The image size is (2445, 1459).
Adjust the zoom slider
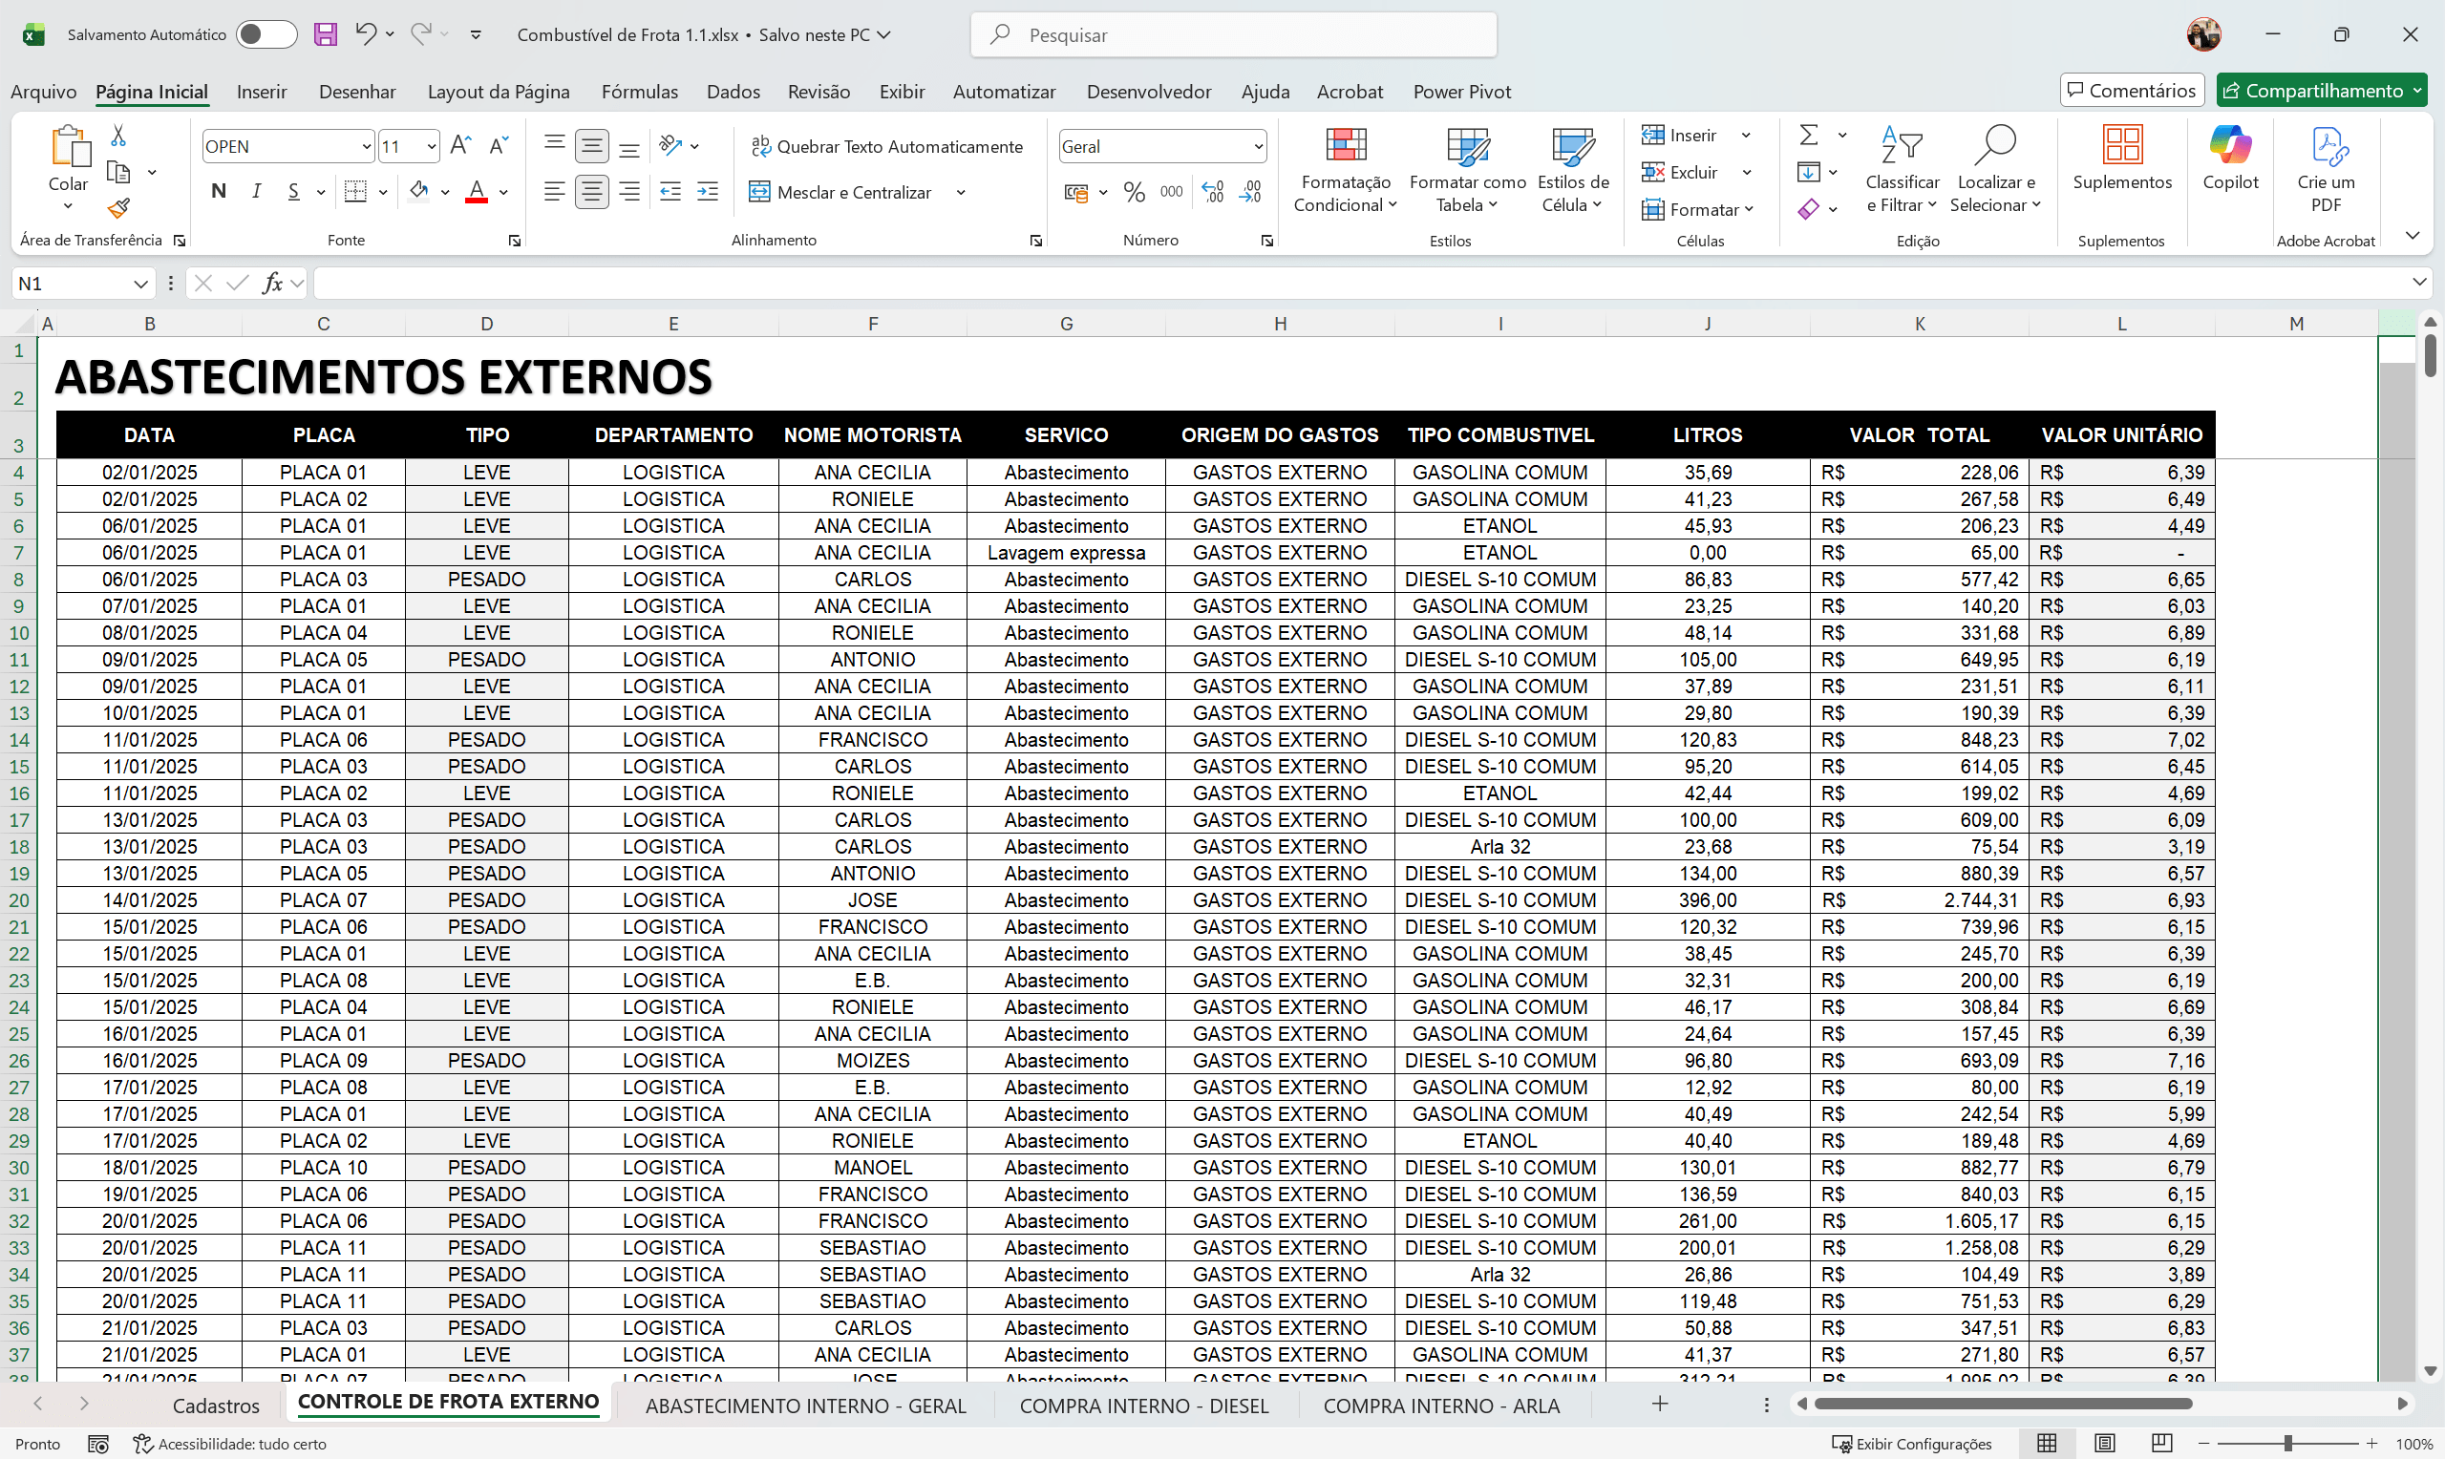tap(2286, 1444)
